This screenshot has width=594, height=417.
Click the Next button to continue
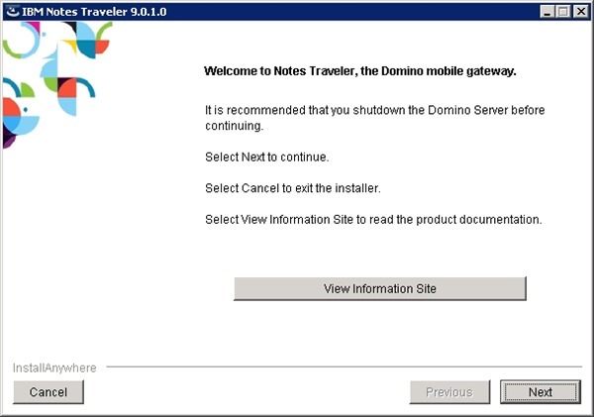point(540,392)
